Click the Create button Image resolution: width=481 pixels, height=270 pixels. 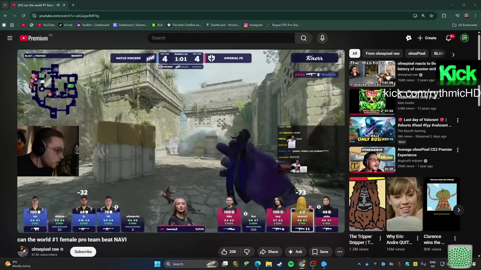427,38
